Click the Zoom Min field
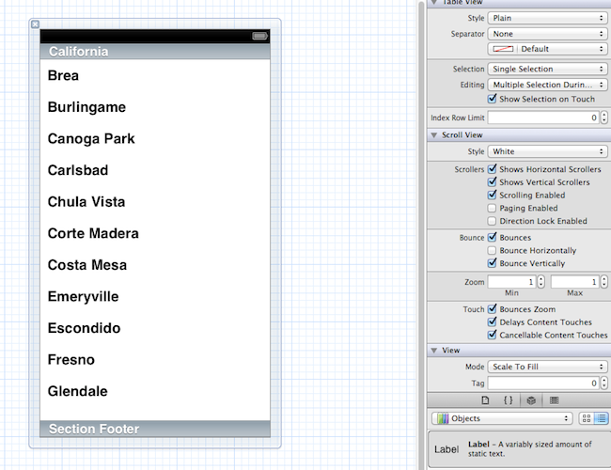The width and height of the screenshot is (611, 470). [512, 282]
